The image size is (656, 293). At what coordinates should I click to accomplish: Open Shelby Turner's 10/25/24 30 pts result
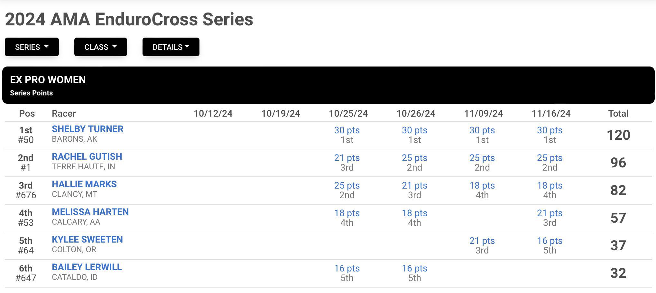pos(347,130)
